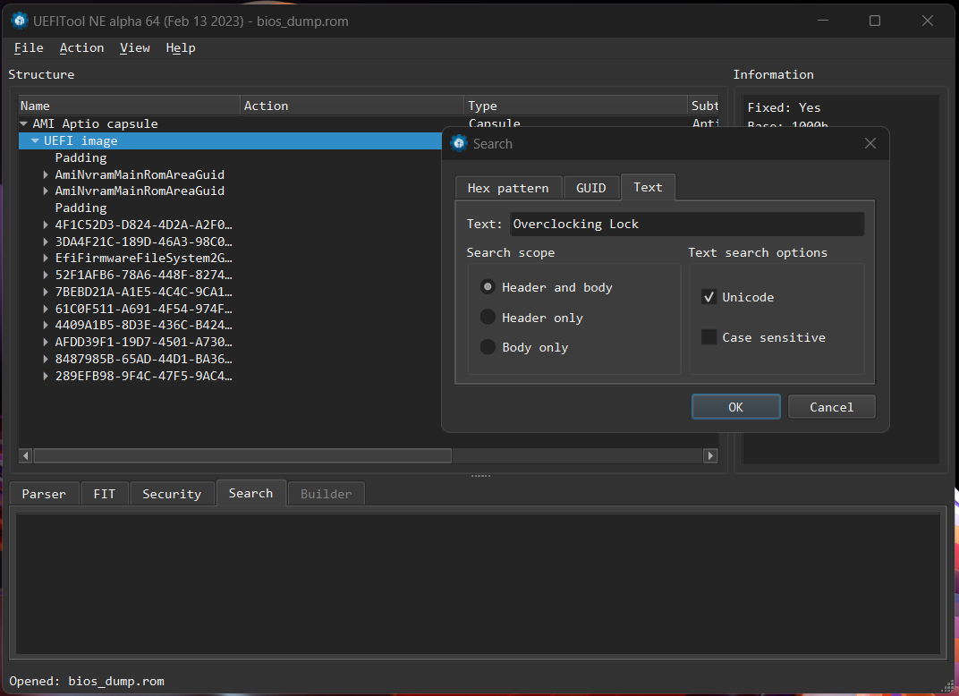Image resolution: width=959 pixels, height=696 pixels.
Task: Click the right scroll arrow of structure tree
Action: coord(710,455)
